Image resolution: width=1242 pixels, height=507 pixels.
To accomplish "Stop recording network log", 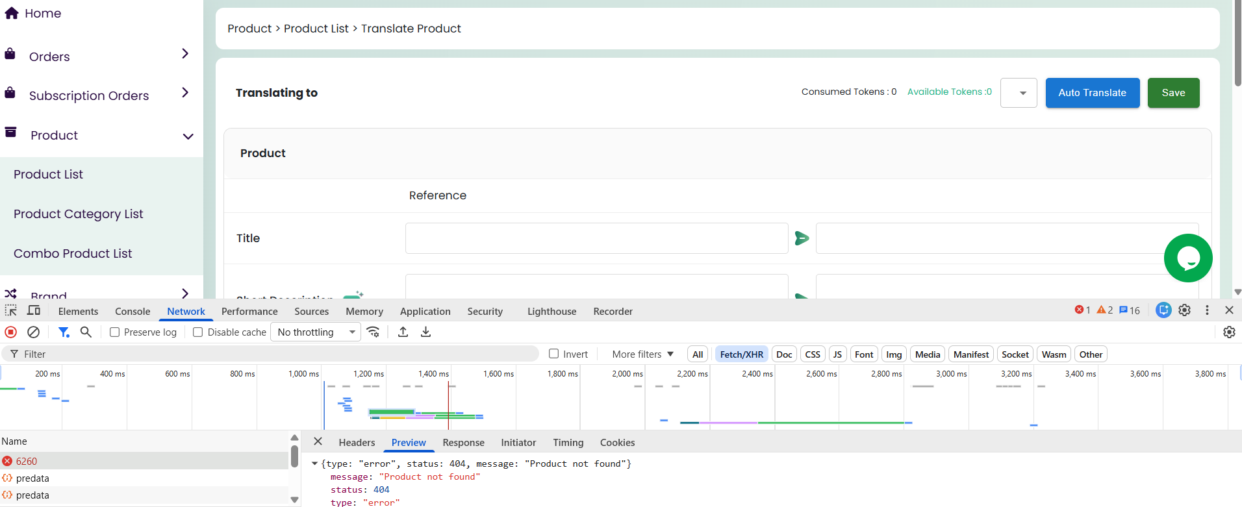I will pos(11,332).
